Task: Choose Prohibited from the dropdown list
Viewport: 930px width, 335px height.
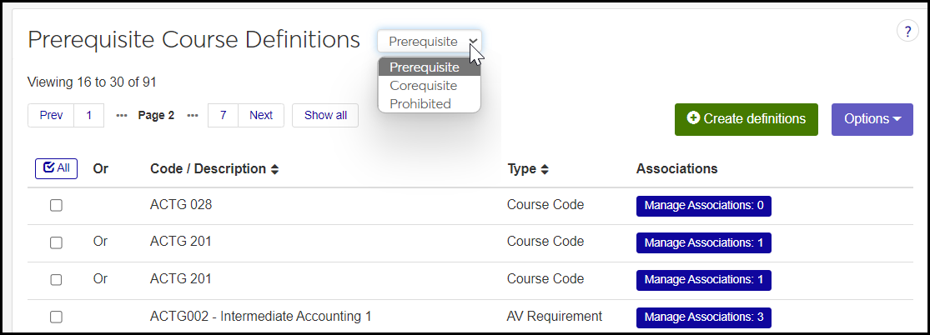Action: point(420,104)
